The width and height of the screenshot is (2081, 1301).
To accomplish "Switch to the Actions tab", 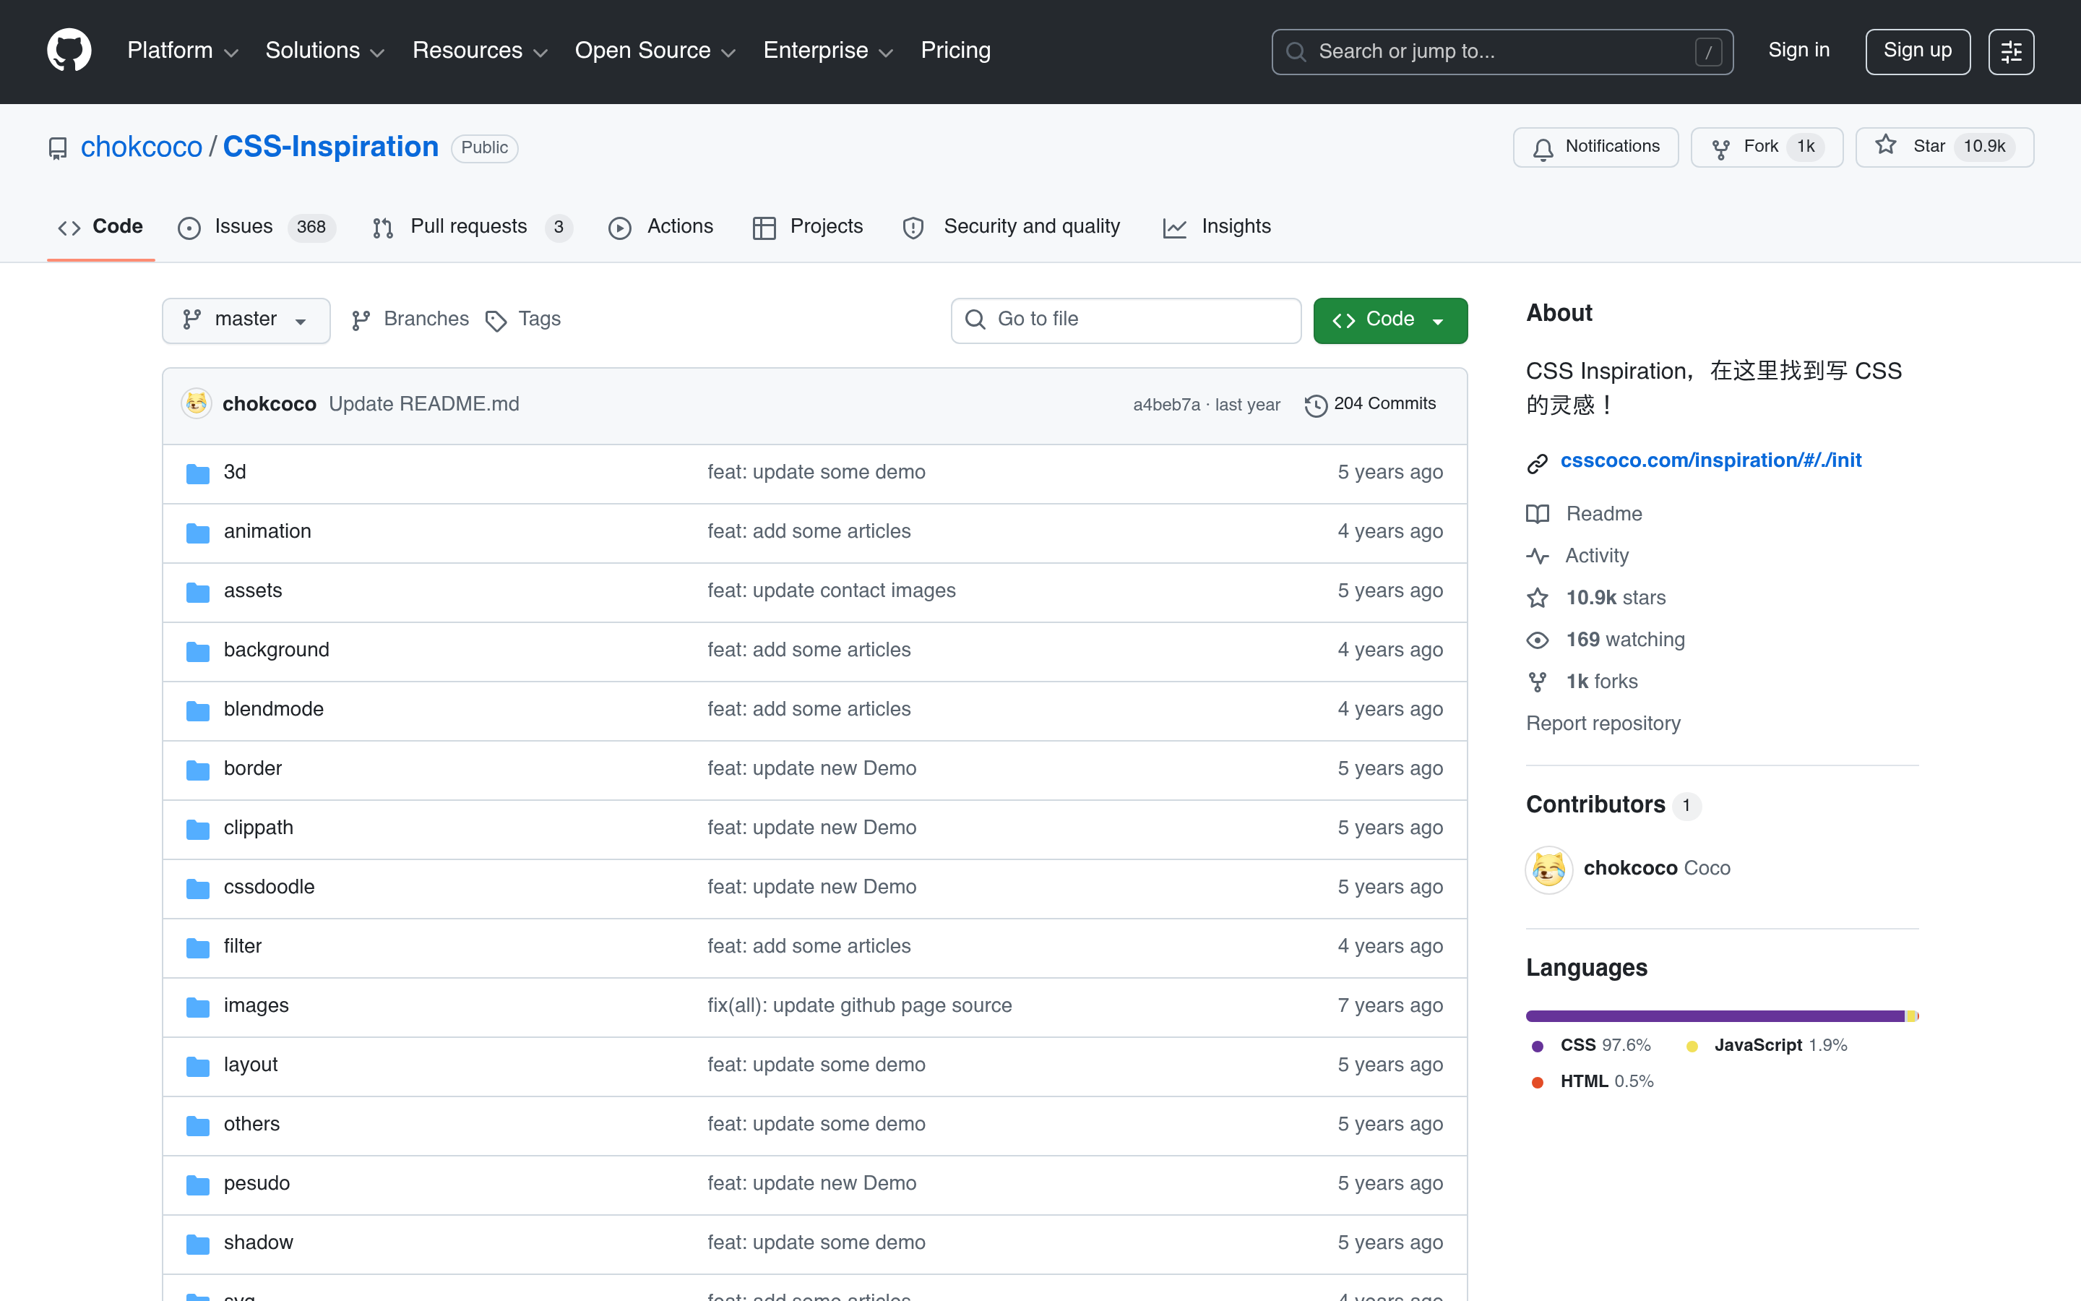I will click(x=660, y=227).
